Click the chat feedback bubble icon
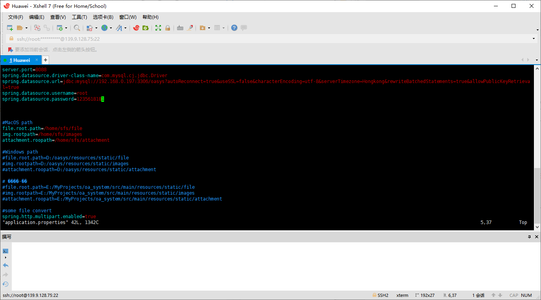Viewport: 541px width, 300px height. point(244,28)
